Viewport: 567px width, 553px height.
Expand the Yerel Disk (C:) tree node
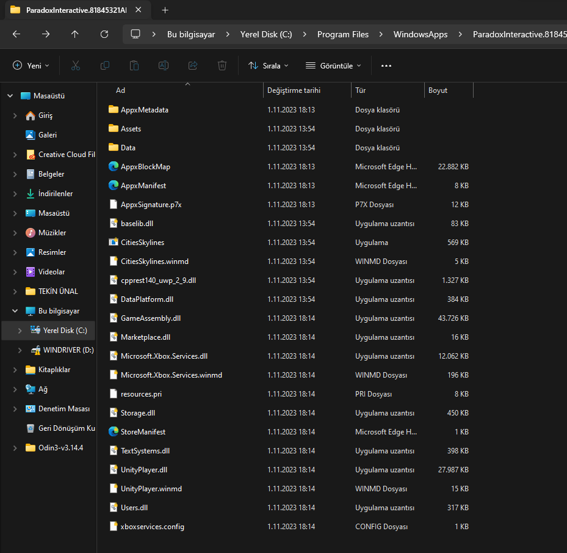[20, 331]
